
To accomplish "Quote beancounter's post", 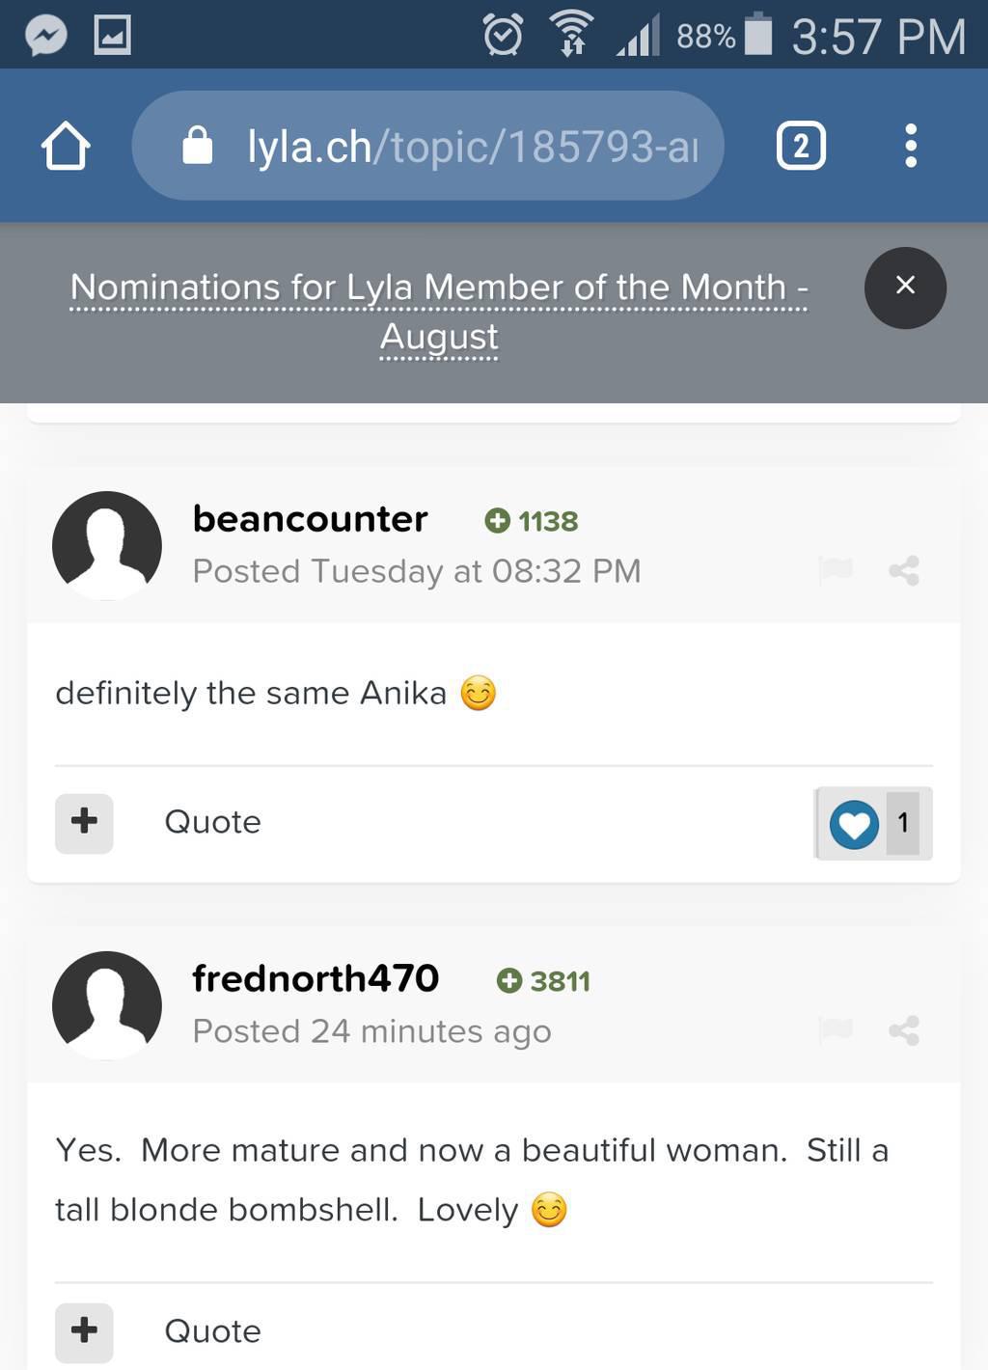I will click(212, 823).
